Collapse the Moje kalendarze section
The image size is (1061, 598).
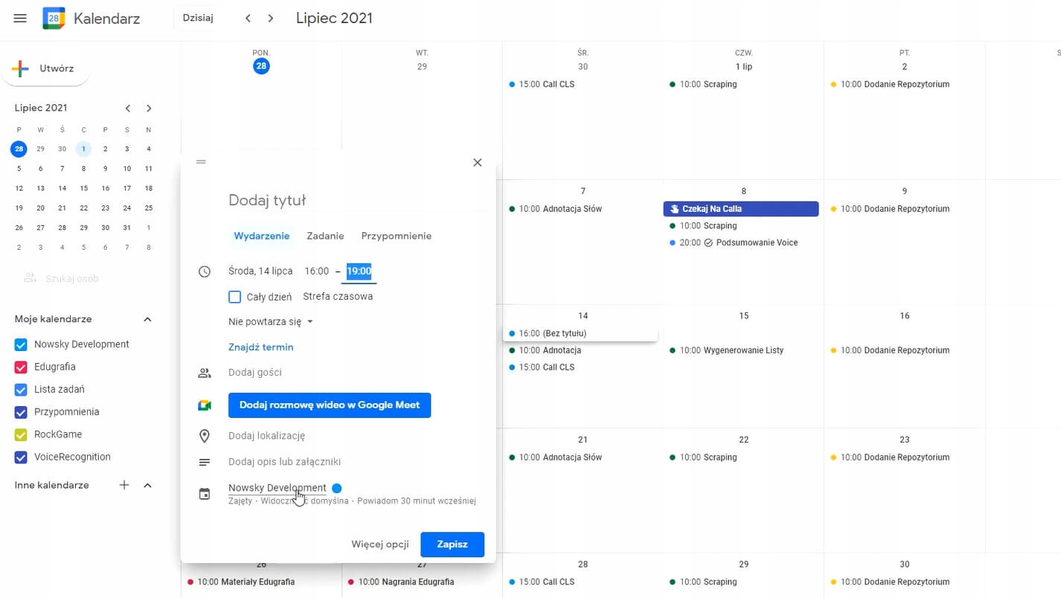147,319
